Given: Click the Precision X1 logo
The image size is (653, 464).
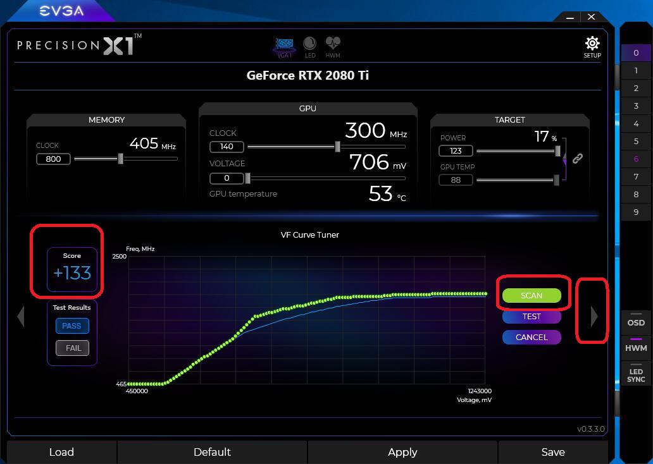Looking at the screenshot, I should (79, 44).
